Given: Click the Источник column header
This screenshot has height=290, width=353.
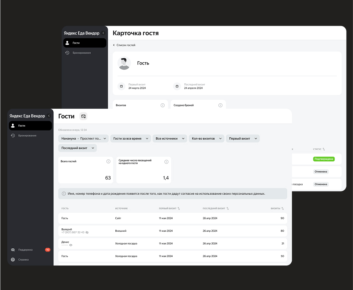Looking at the screenshot, I should pos(121,208).
